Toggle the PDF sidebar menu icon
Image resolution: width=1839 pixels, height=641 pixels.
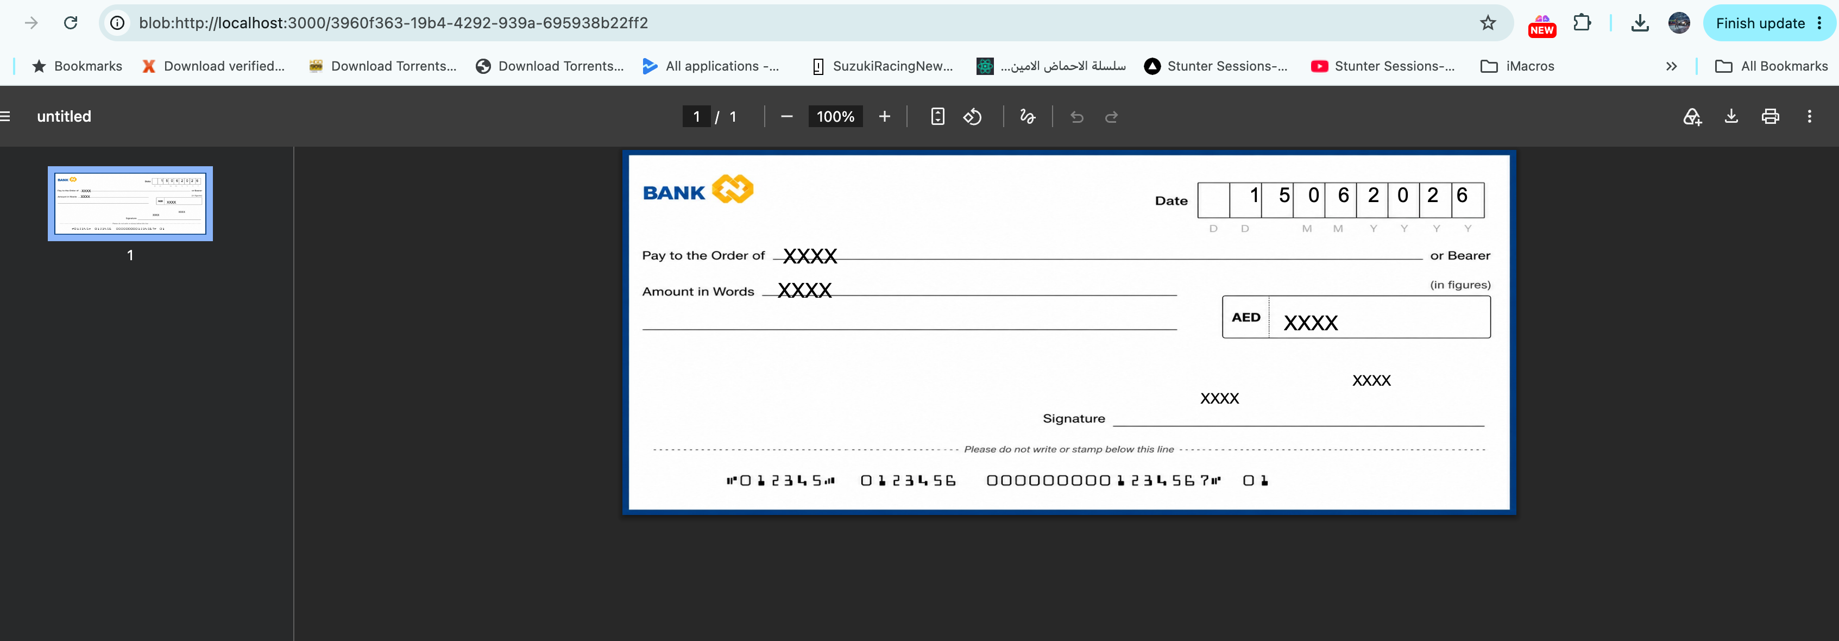[x=6, y=116]
